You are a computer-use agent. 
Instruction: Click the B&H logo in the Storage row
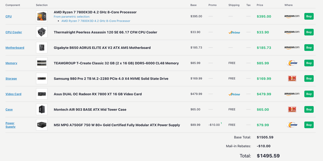click(292, 79)
